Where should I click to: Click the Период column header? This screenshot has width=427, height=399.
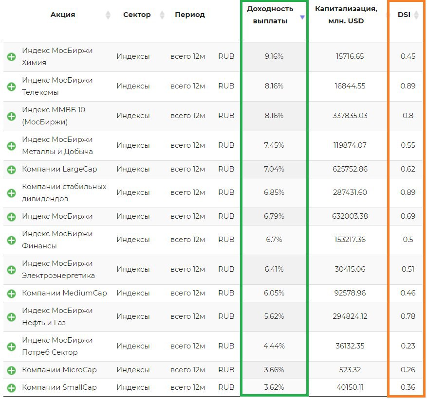[189, 15]
